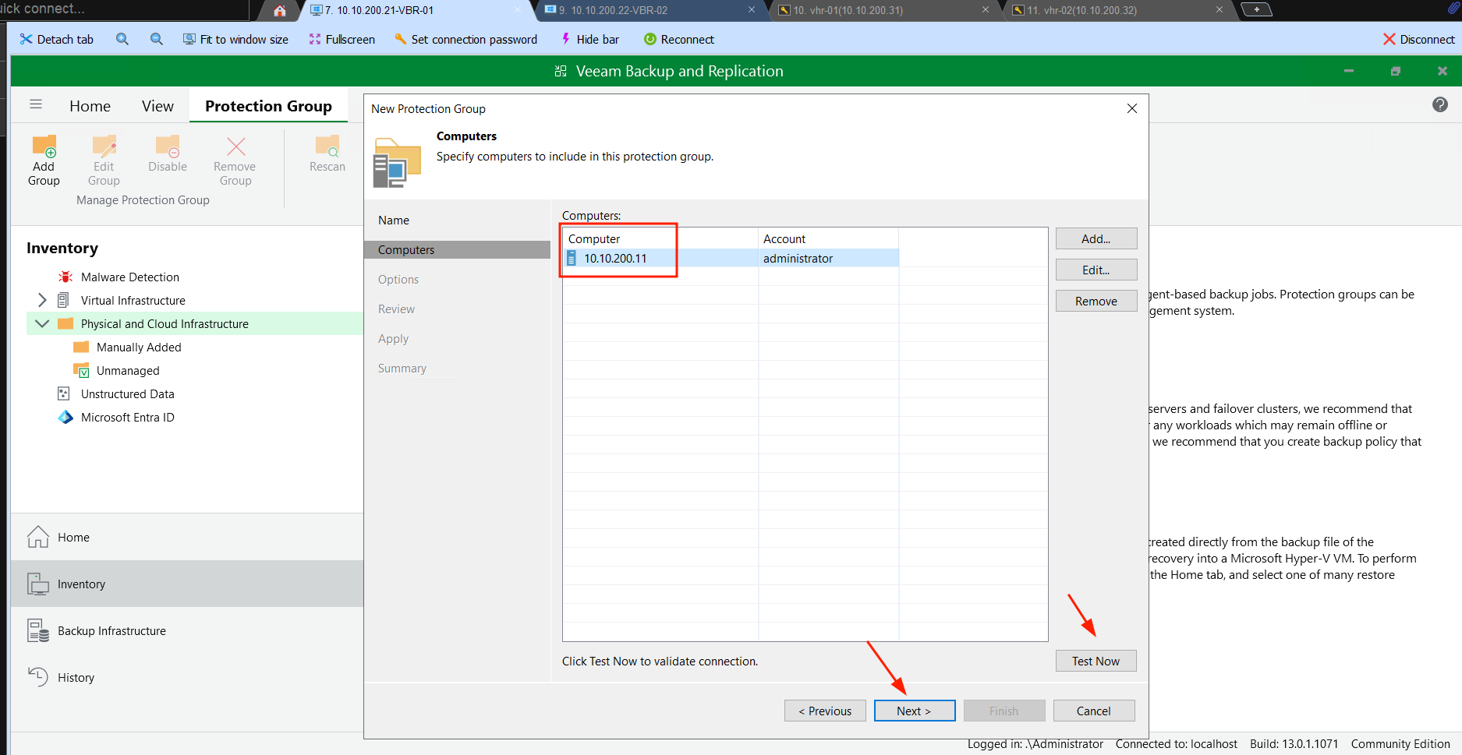1462x755 pixels.
Task: Select the Computers wizard step
Action: [457, 249]
